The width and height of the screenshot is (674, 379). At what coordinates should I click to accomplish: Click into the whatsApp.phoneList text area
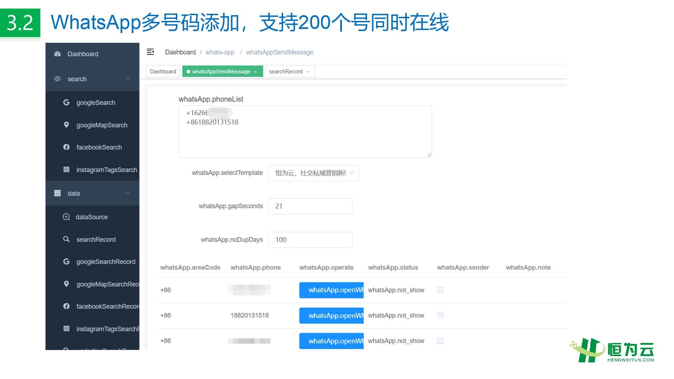(305, 131)
